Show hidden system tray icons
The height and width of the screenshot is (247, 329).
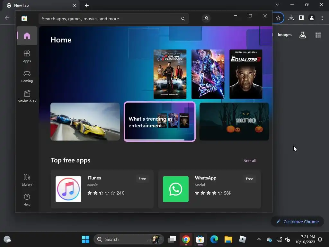click(259, 239)
